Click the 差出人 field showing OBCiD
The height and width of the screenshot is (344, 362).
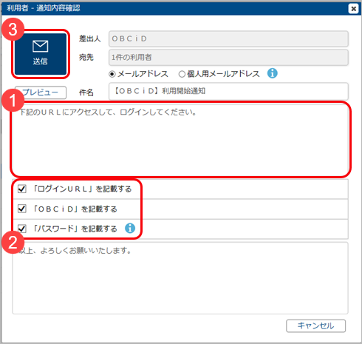pos(228,38)
